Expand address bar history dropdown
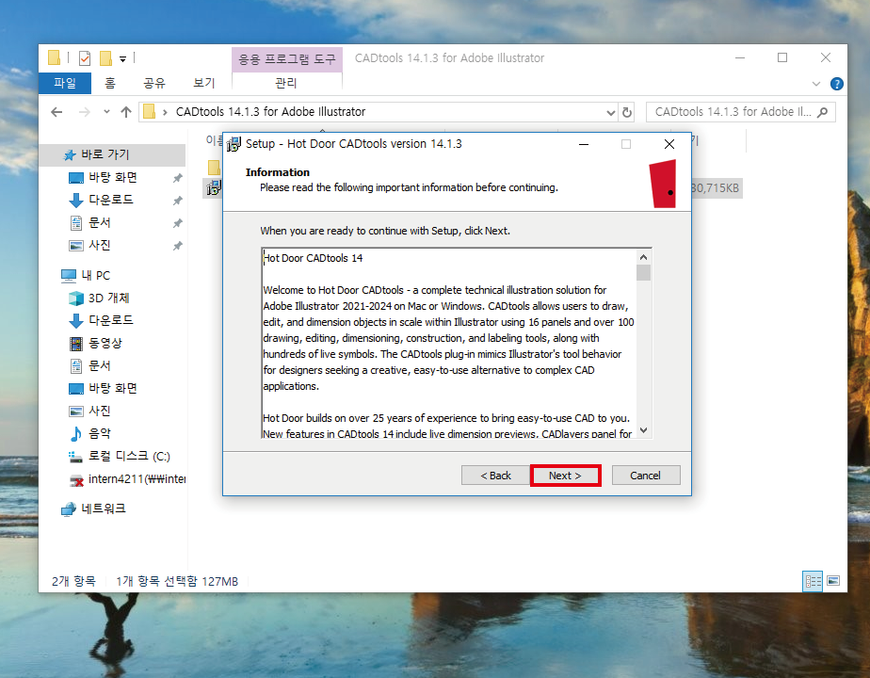 pyautogui.click(x=610, y=113)
